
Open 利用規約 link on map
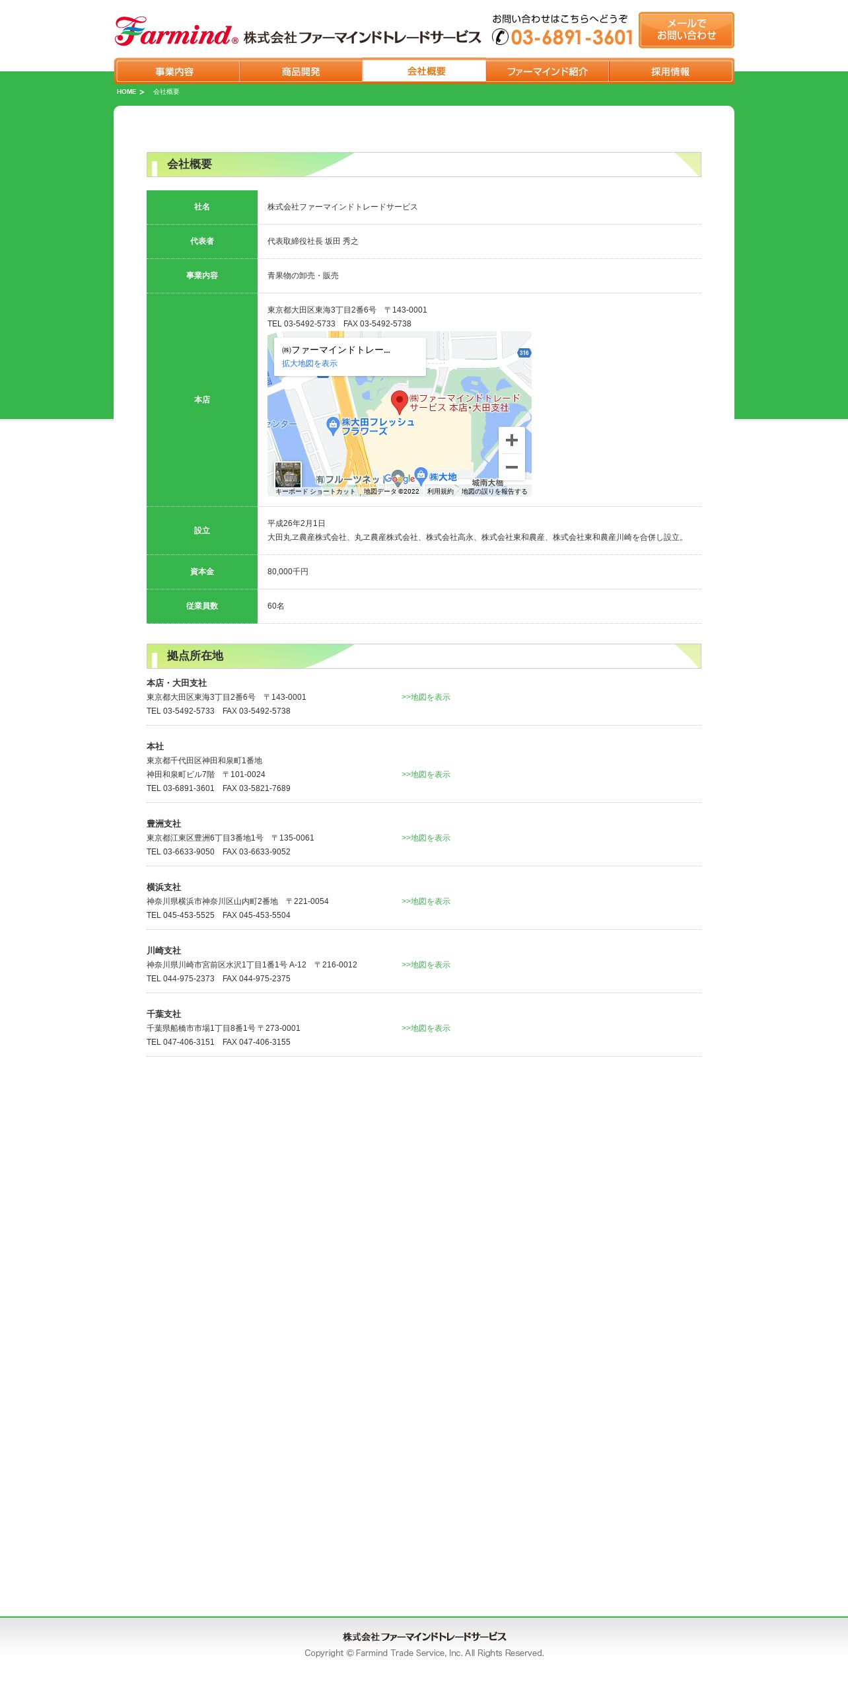point(440,492)
